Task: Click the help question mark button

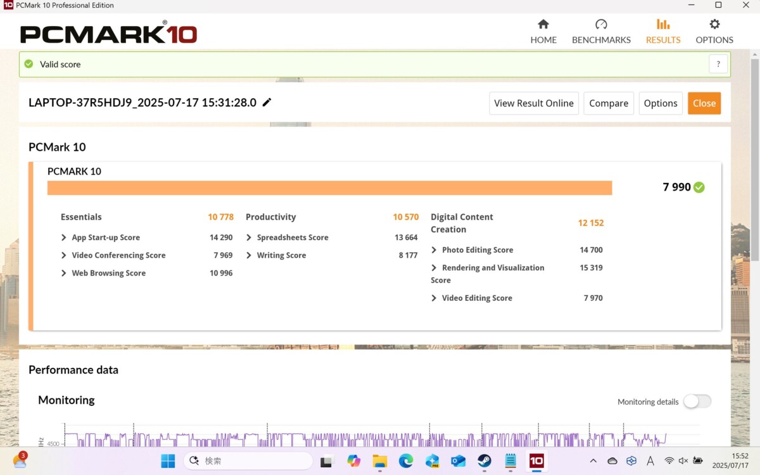Action: (x=718, y=64)
